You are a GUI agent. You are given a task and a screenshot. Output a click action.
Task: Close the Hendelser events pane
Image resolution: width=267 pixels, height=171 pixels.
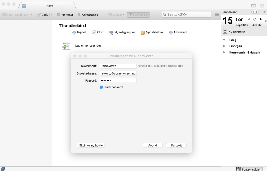click(x=264, y=12)
